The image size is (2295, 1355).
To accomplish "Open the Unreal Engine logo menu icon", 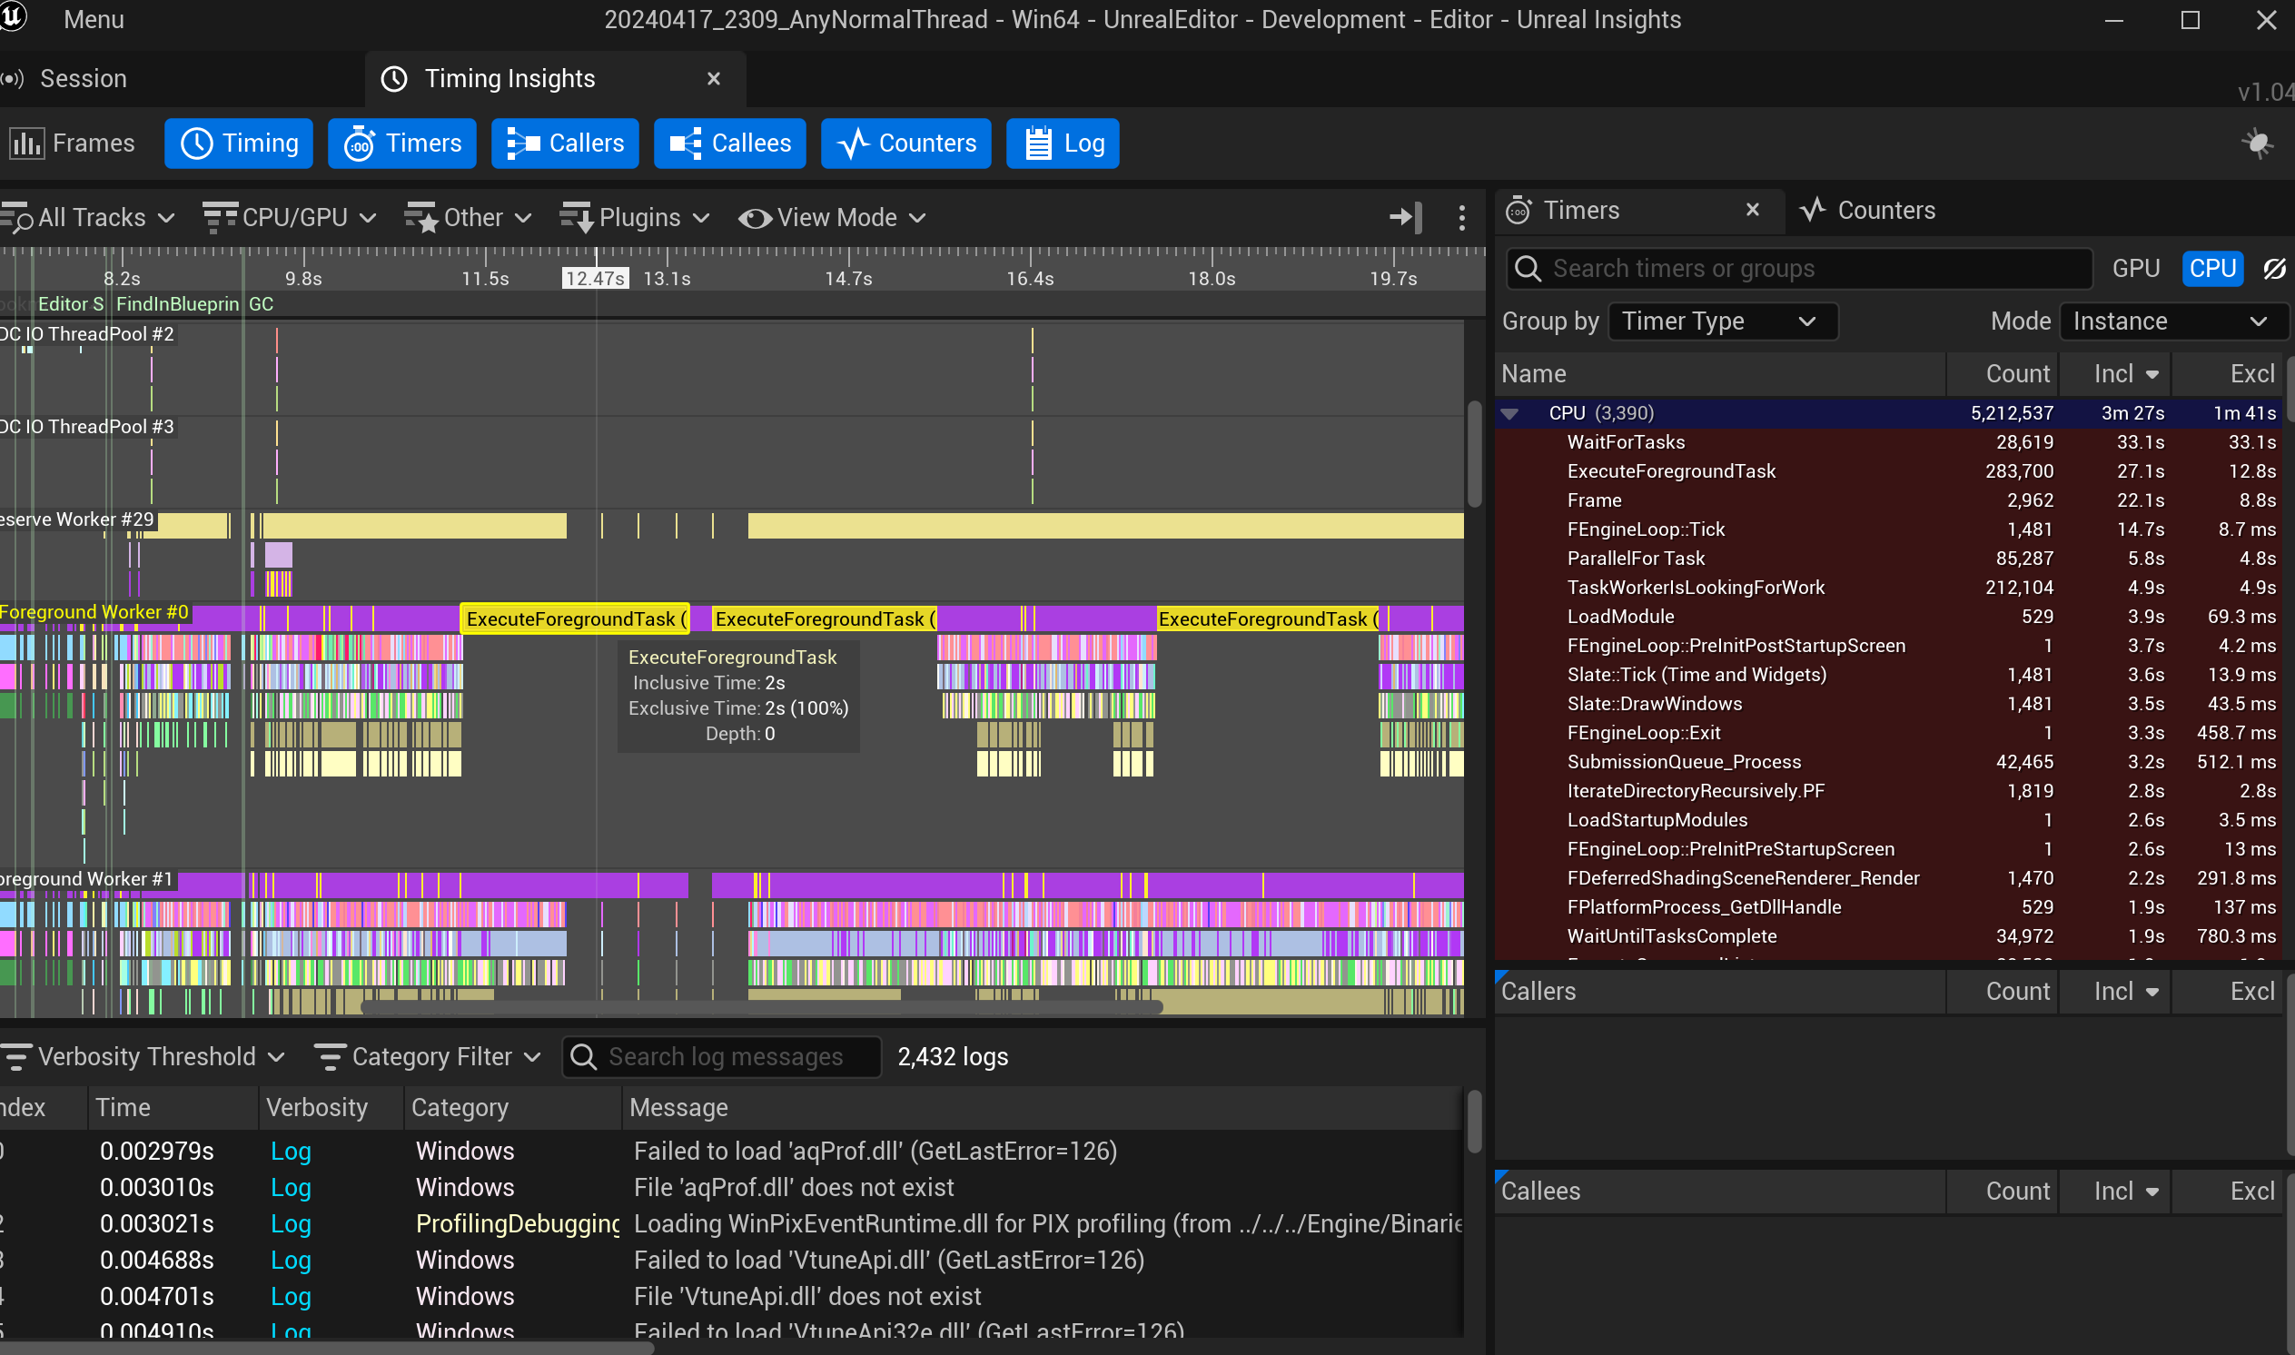I will (13, 17).
